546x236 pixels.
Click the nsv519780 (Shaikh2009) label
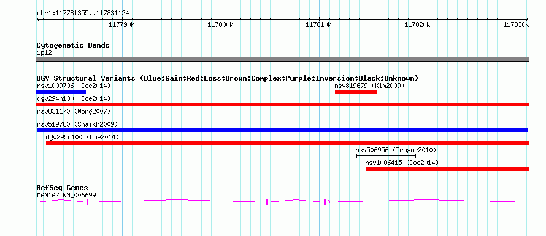tap(77, 124)
